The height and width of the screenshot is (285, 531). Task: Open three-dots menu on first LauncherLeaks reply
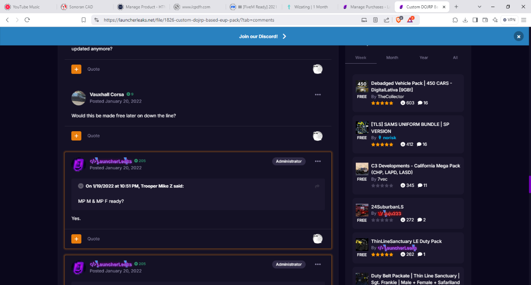tap(317, 161)
